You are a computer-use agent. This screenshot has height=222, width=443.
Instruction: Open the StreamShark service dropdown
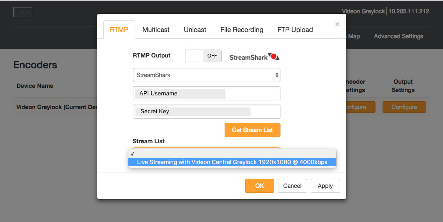207,75
